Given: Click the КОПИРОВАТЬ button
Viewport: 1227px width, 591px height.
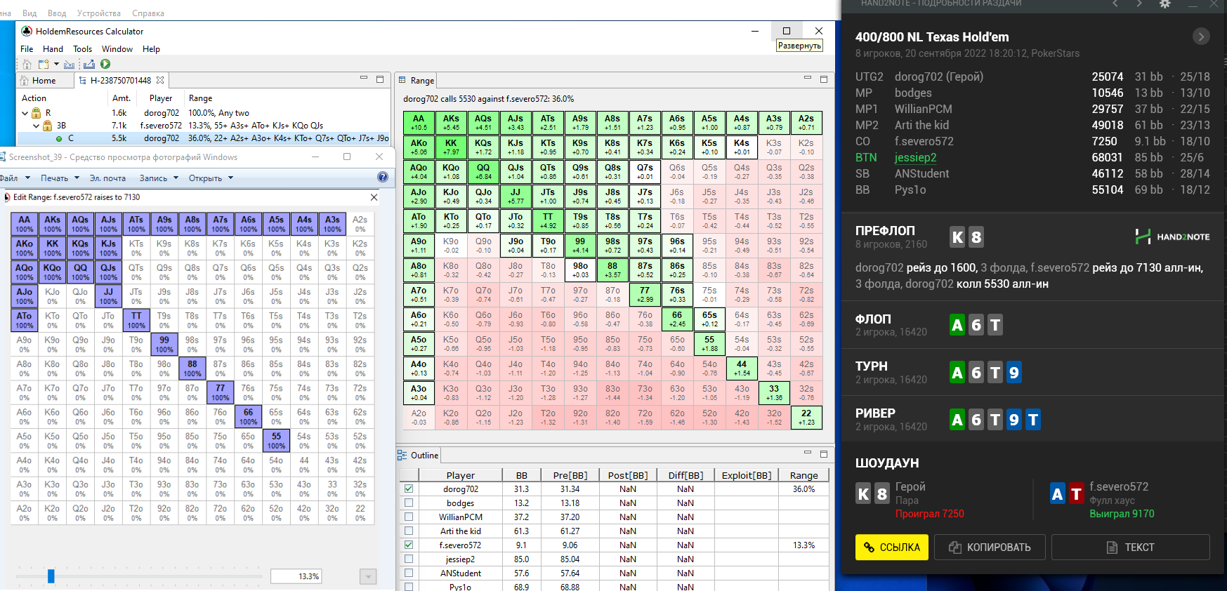Looking at the screenshot, I should (990, 547).
